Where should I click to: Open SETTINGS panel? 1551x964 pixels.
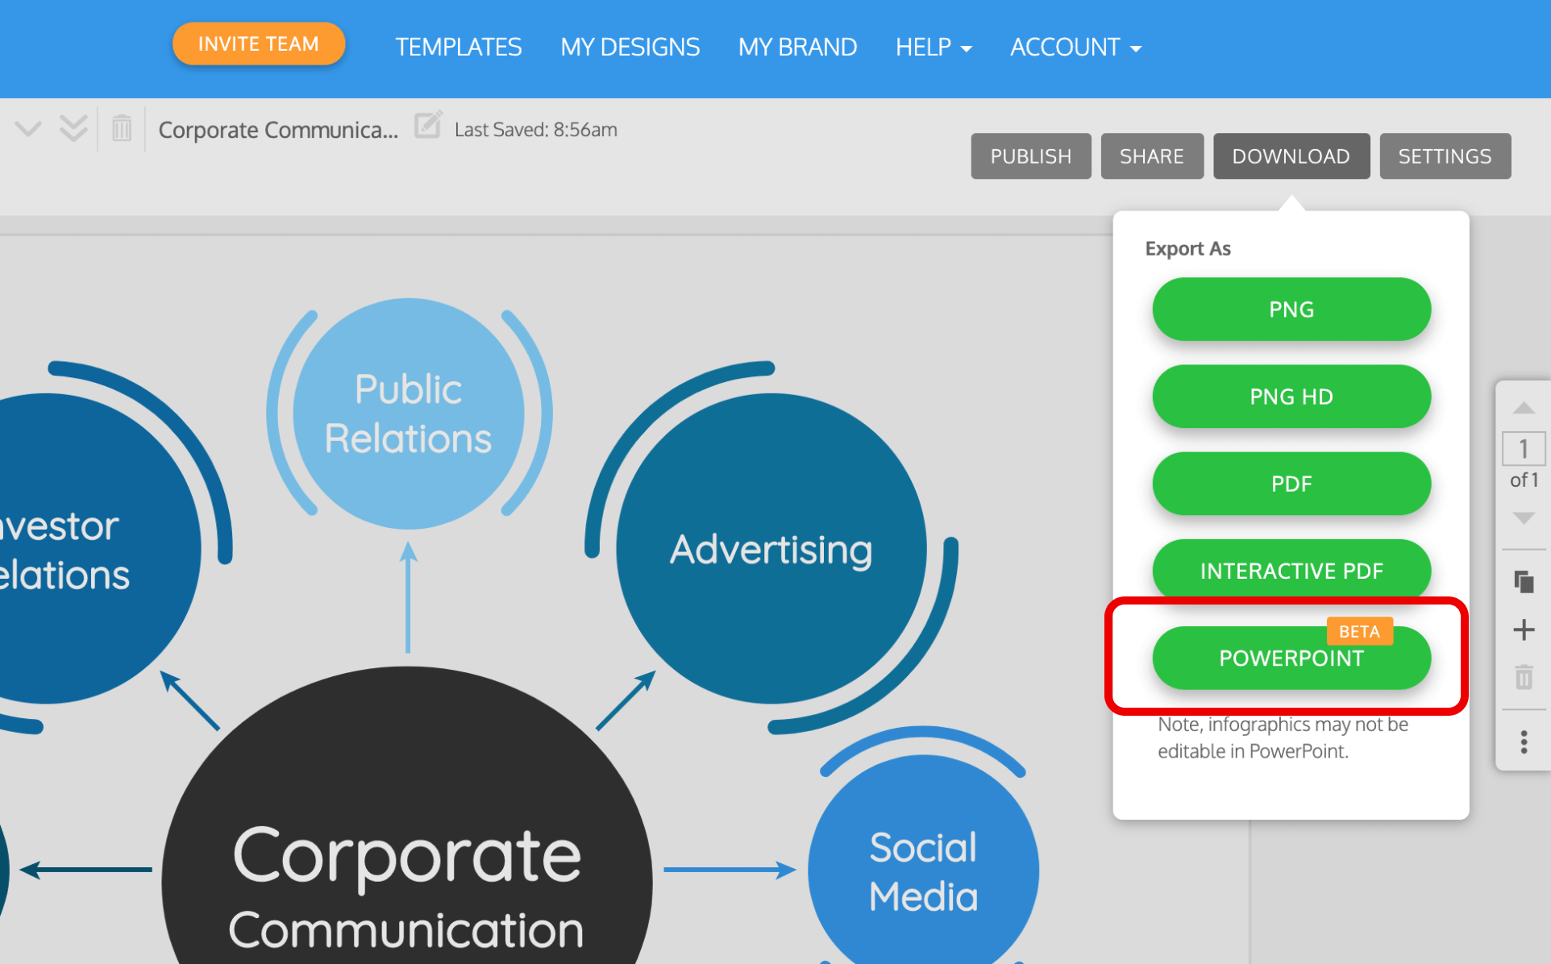click(x=1445, y=156)
